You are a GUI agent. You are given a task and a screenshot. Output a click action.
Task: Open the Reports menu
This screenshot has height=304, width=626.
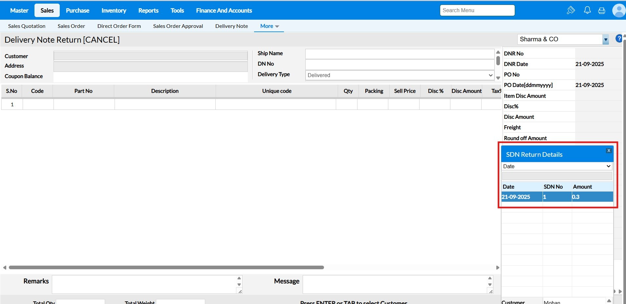(148, 10)
